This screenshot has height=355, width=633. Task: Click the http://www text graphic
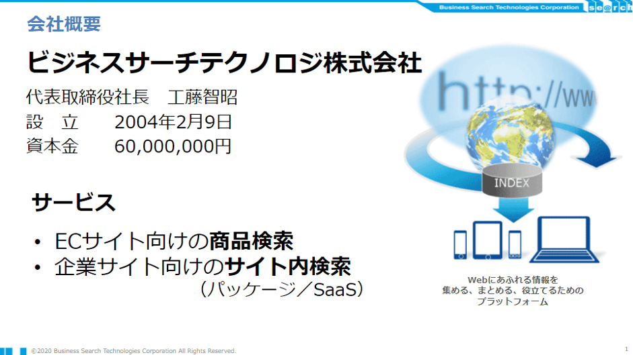(x=517, y=93)
